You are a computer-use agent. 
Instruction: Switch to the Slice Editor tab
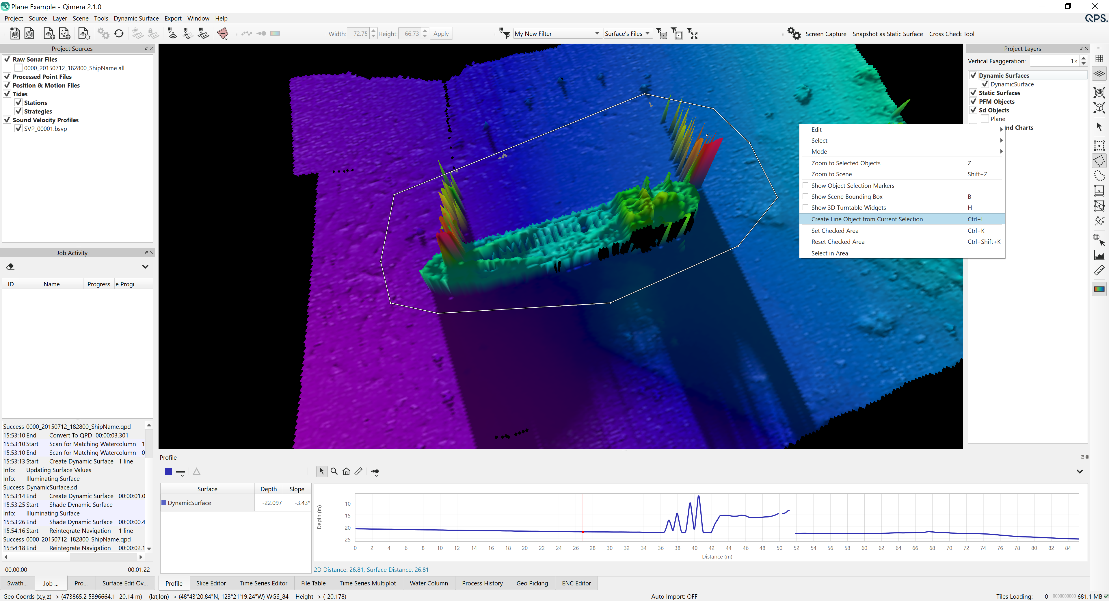point(211,583)
